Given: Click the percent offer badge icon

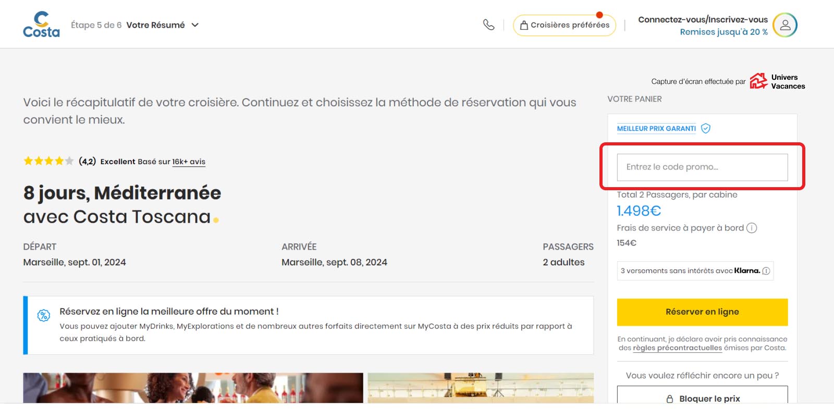Looking at the screenshot, I should pyautogui.click(x=44, y=315).
